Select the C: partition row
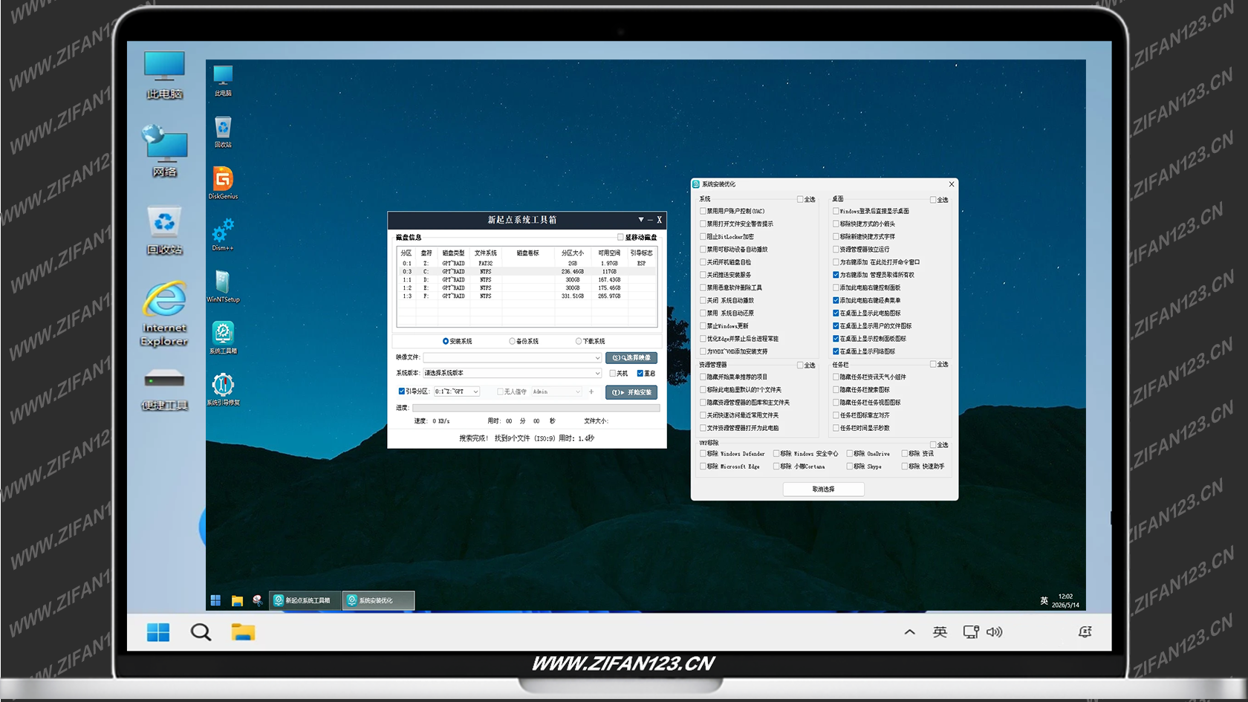 527,272
